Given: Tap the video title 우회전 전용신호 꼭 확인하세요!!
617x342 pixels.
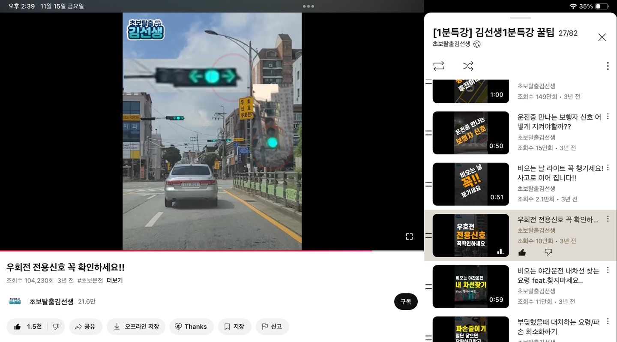Looking at the screenshot, I should (x=66, y=267).
